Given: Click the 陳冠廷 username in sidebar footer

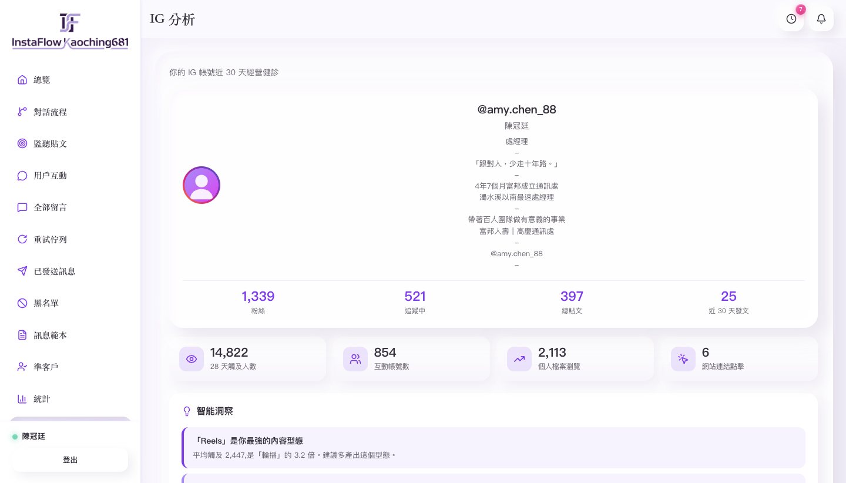Looking at the screenshot, I should (33, 437).
